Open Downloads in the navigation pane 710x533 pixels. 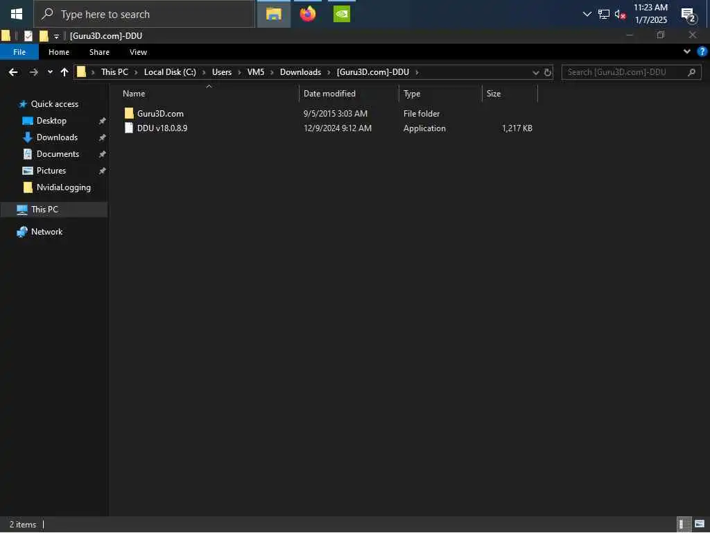[x=57, y=137]
